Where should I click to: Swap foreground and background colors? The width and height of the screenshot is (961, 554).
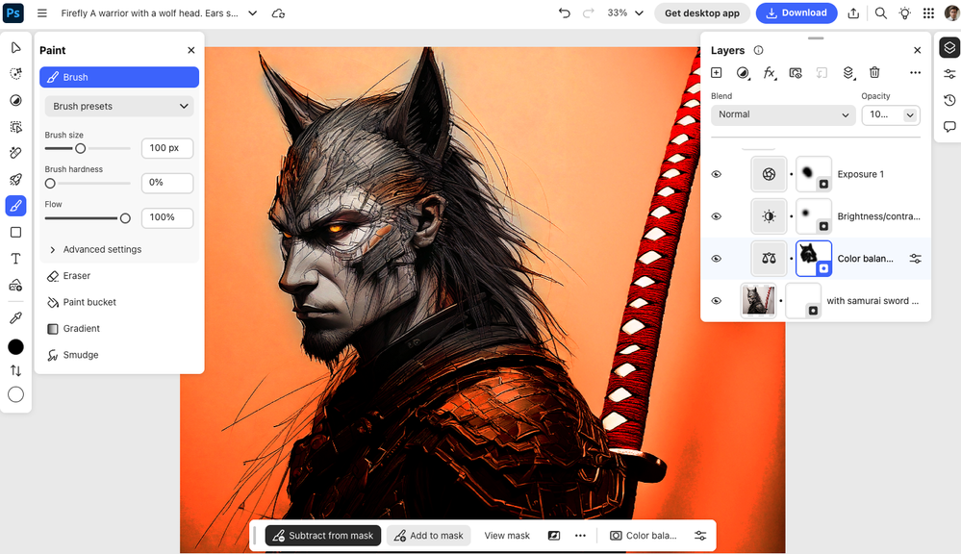[16, 370]
